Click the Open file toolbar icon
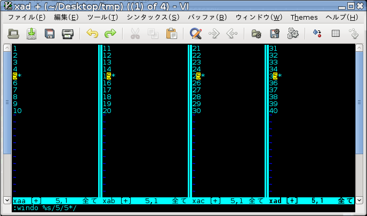This screenshot has width=367, height=216. pyautogui.click(x=13, y=34)
